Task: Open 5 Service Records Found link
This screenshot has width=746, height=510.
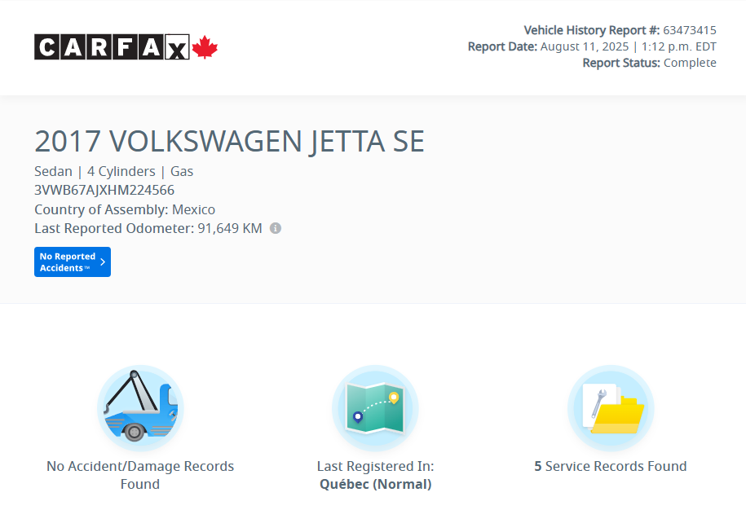Action: [x=611, y=466]
